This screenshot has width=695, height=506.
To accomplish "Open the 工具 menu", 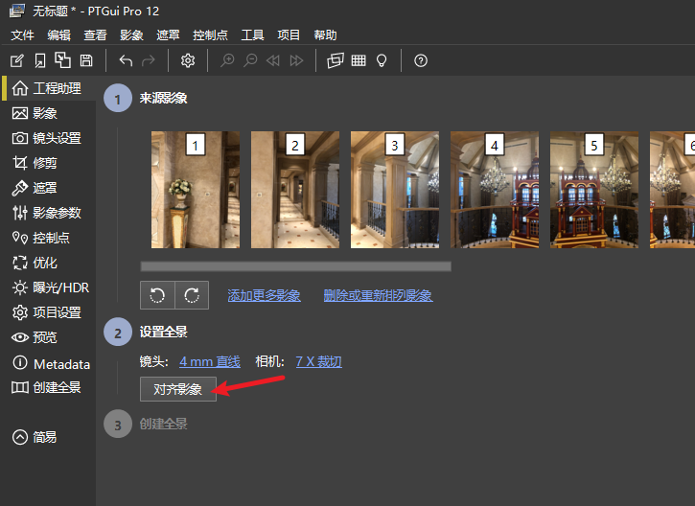I will [x=252, y=35].
